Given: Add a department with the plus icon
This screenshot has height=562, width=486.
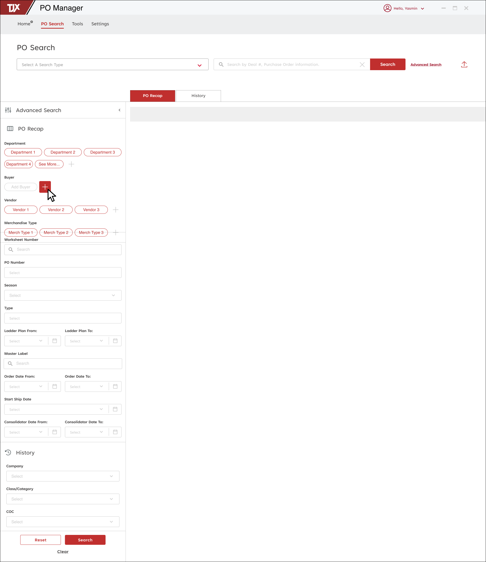Looking at the screenshot, I should (71, 164).
